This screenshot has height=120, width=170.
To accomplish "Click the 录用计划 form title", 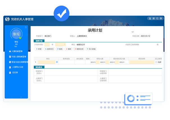I will pyautogui.click(x=95, y=30).
